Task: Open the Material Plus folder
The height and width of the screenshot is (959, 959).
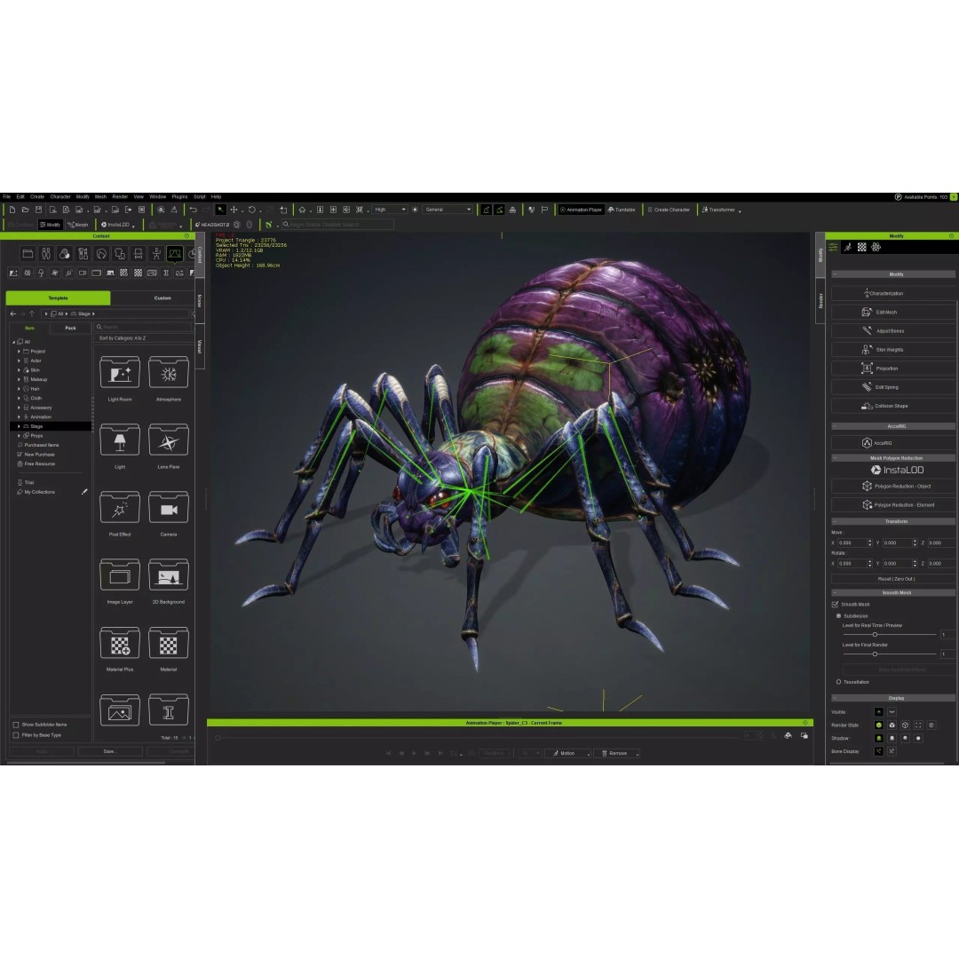Action: pyautogui.click(x=120, y=644)
